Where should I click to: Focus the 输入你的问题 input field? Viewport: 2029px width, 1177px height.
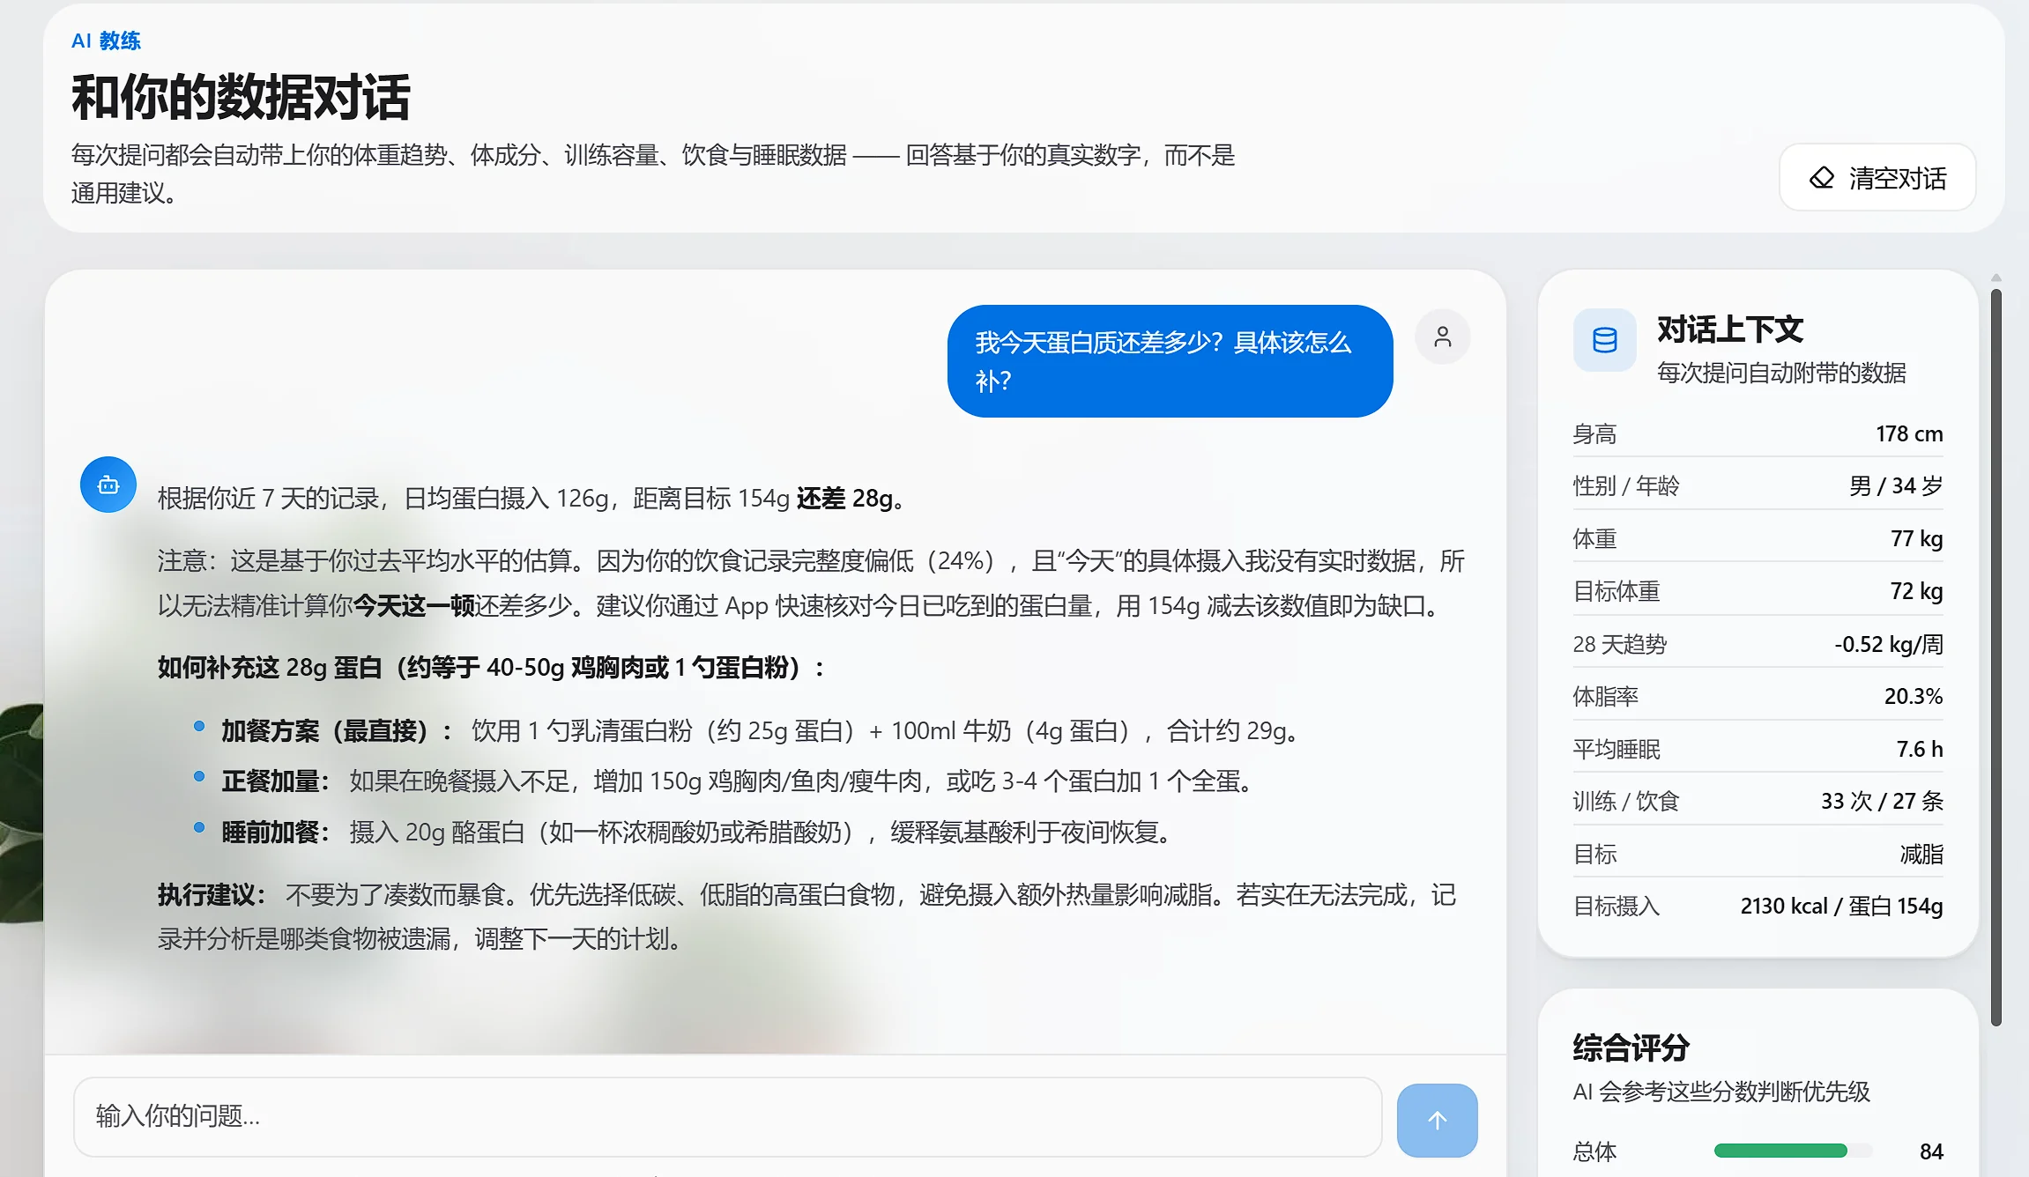728,1116
